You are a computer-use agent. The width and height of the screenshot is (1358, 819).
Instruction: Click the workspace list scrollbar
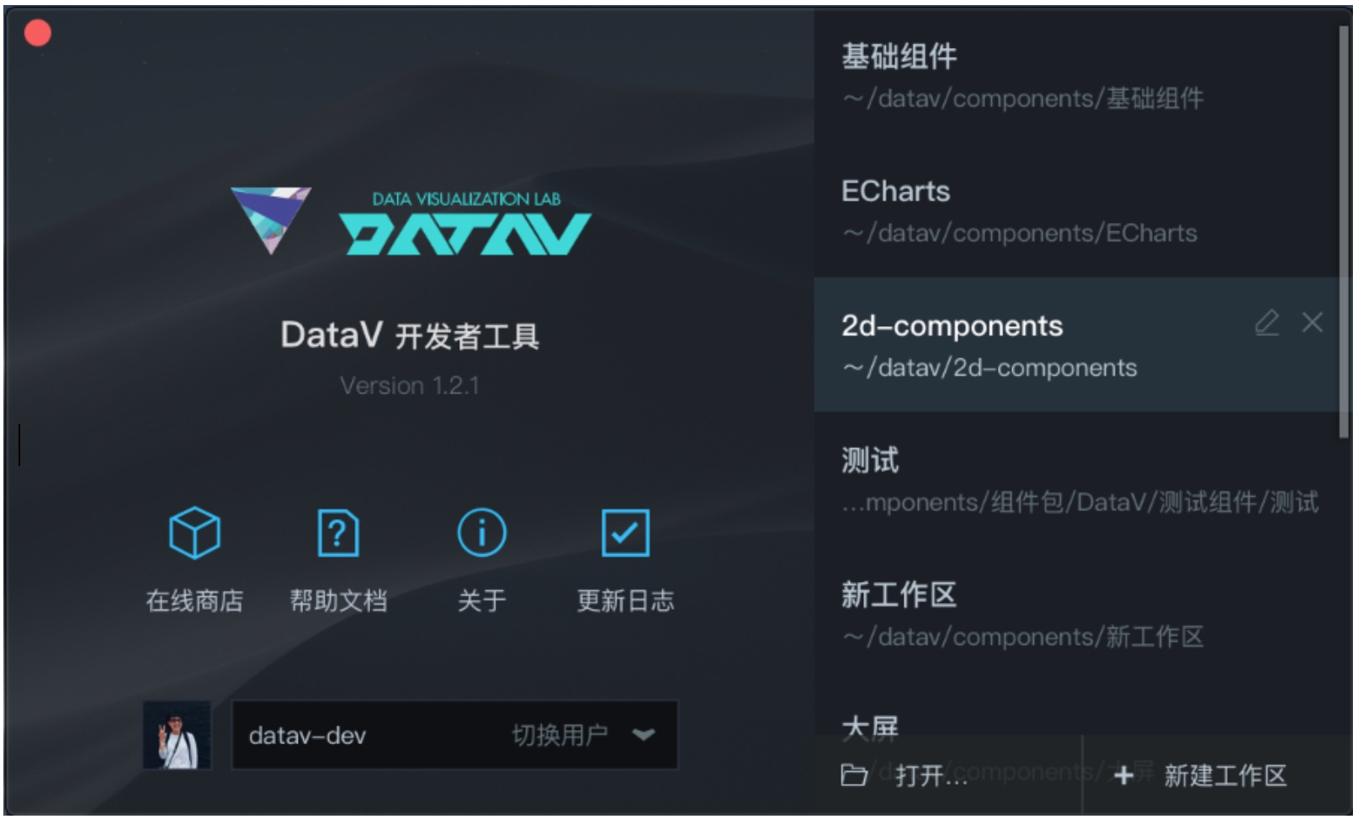pos(1344,231)
